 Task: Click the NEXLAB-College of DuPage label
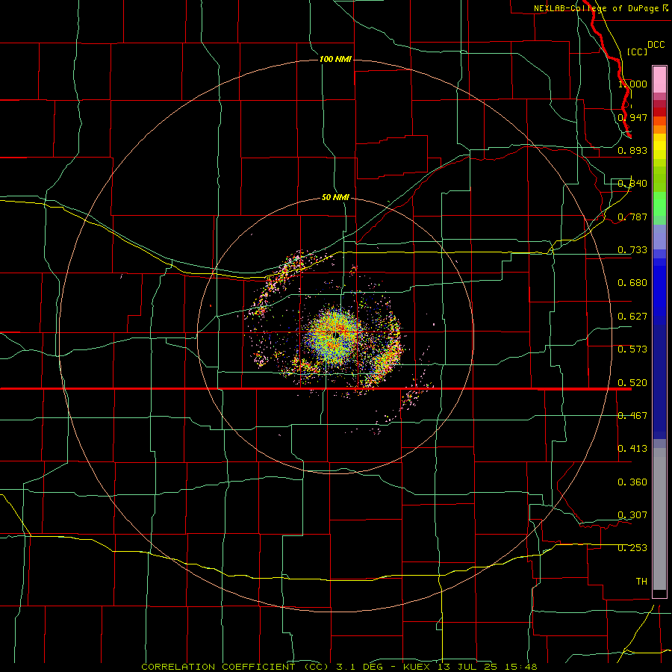601,8
